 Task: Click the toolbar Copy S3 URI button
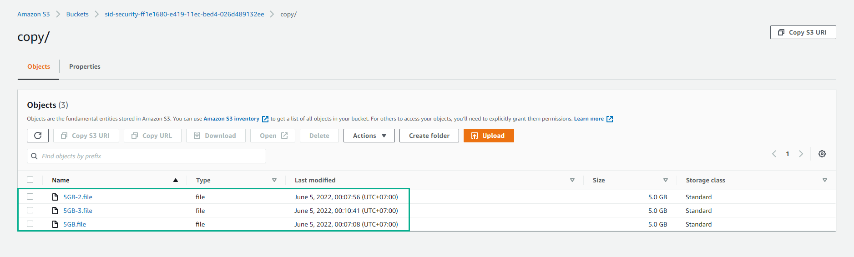tap(86, 136)
